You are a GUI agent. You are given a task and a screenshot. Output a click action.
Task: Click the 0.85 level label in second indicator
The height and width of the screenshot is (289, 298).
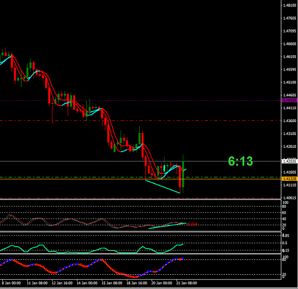click(285, 236)
